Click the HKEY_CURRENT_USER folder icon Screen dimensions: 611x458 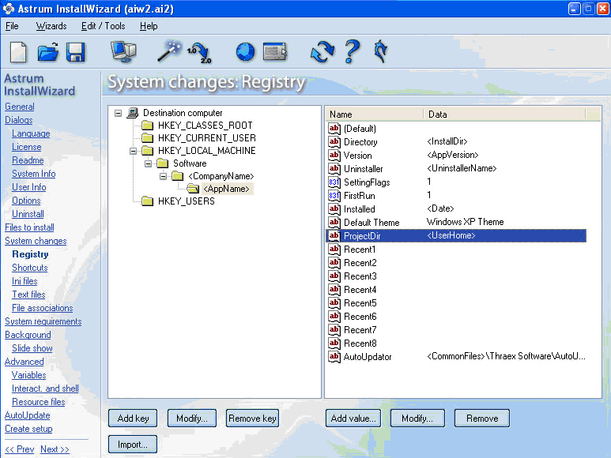coord(147,137)
